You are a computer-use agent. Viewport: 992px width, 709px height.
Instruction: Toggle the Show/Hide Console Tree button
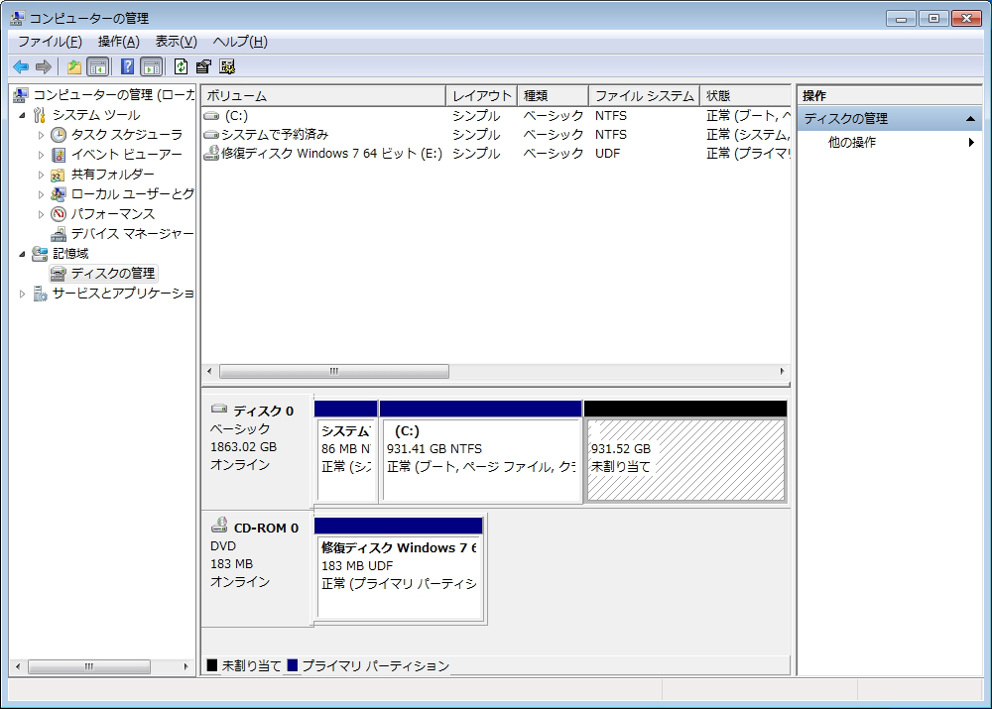[x=97, y=66]
